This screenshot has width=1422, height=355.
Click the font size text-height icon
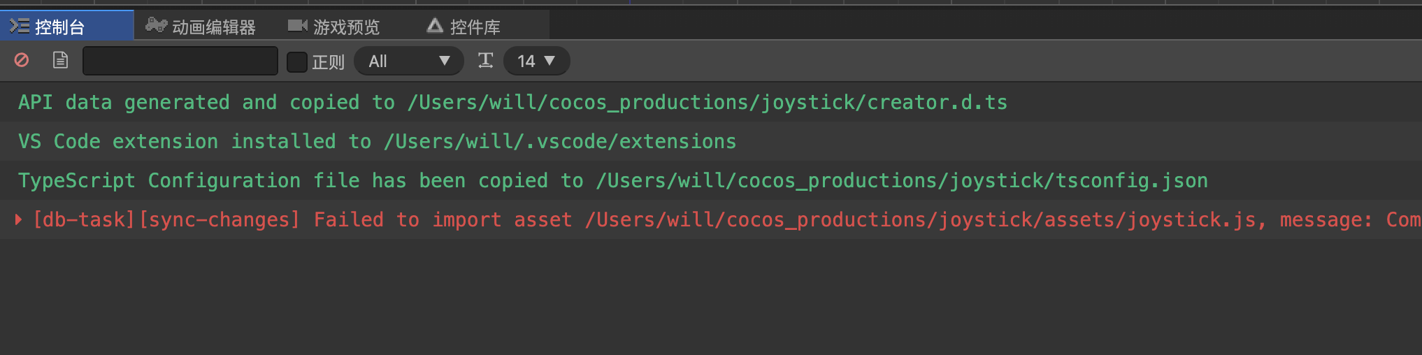[485, 61]
